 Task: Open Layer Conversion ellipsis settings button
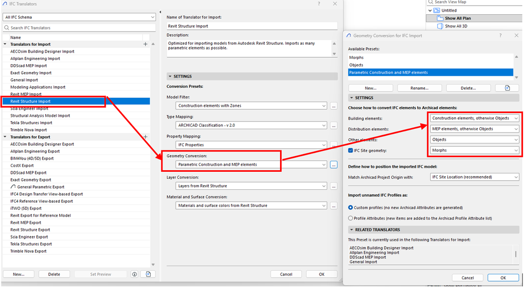[x=334, y=186]
